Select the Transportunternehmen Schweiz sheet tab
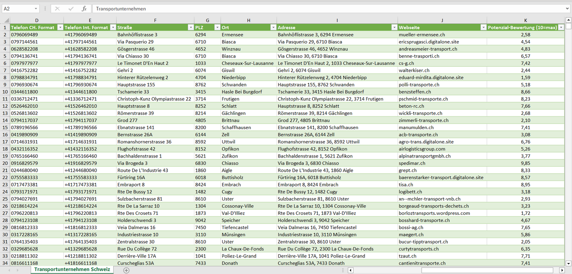Screen dimensions: 572x274 click(72, 270)
